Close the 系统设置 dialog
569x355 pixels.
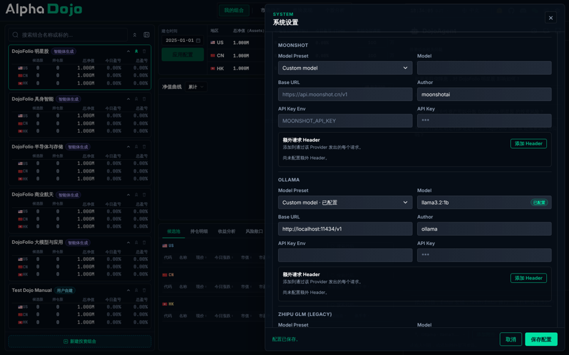coord(551,18)
